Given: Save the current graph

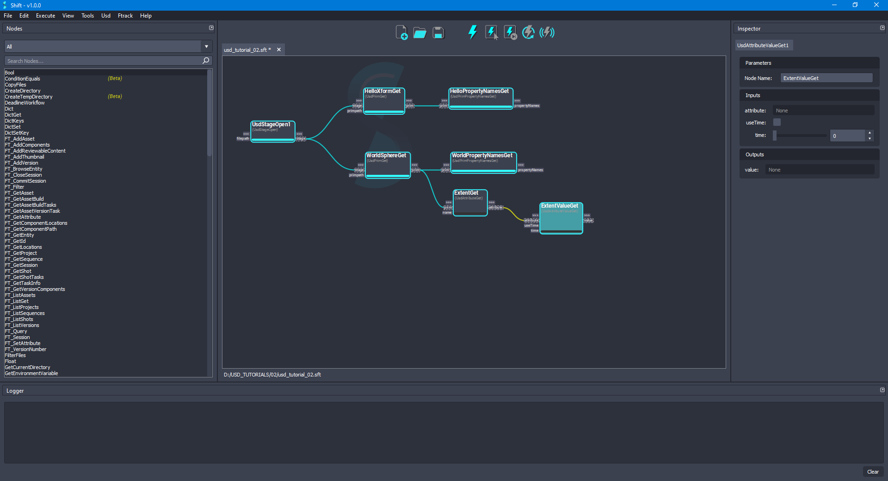Looking at the screenshot, I should pyautogui.click(x=438, y=32).
